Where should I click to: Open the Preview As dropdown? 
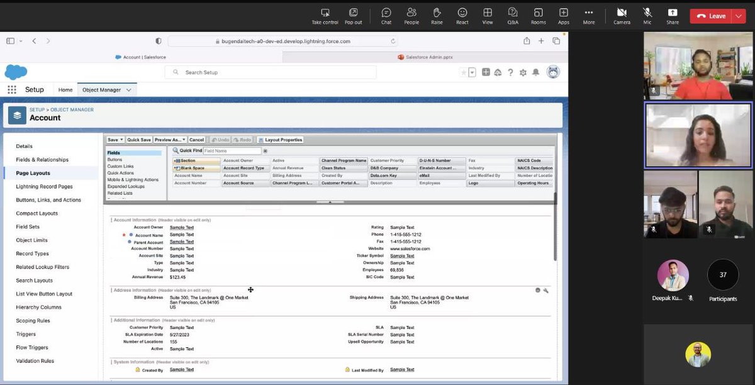point(170,140)
